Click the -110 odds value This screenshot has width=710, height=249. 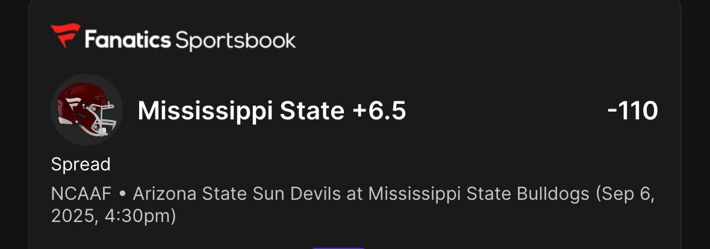(632, 111)
